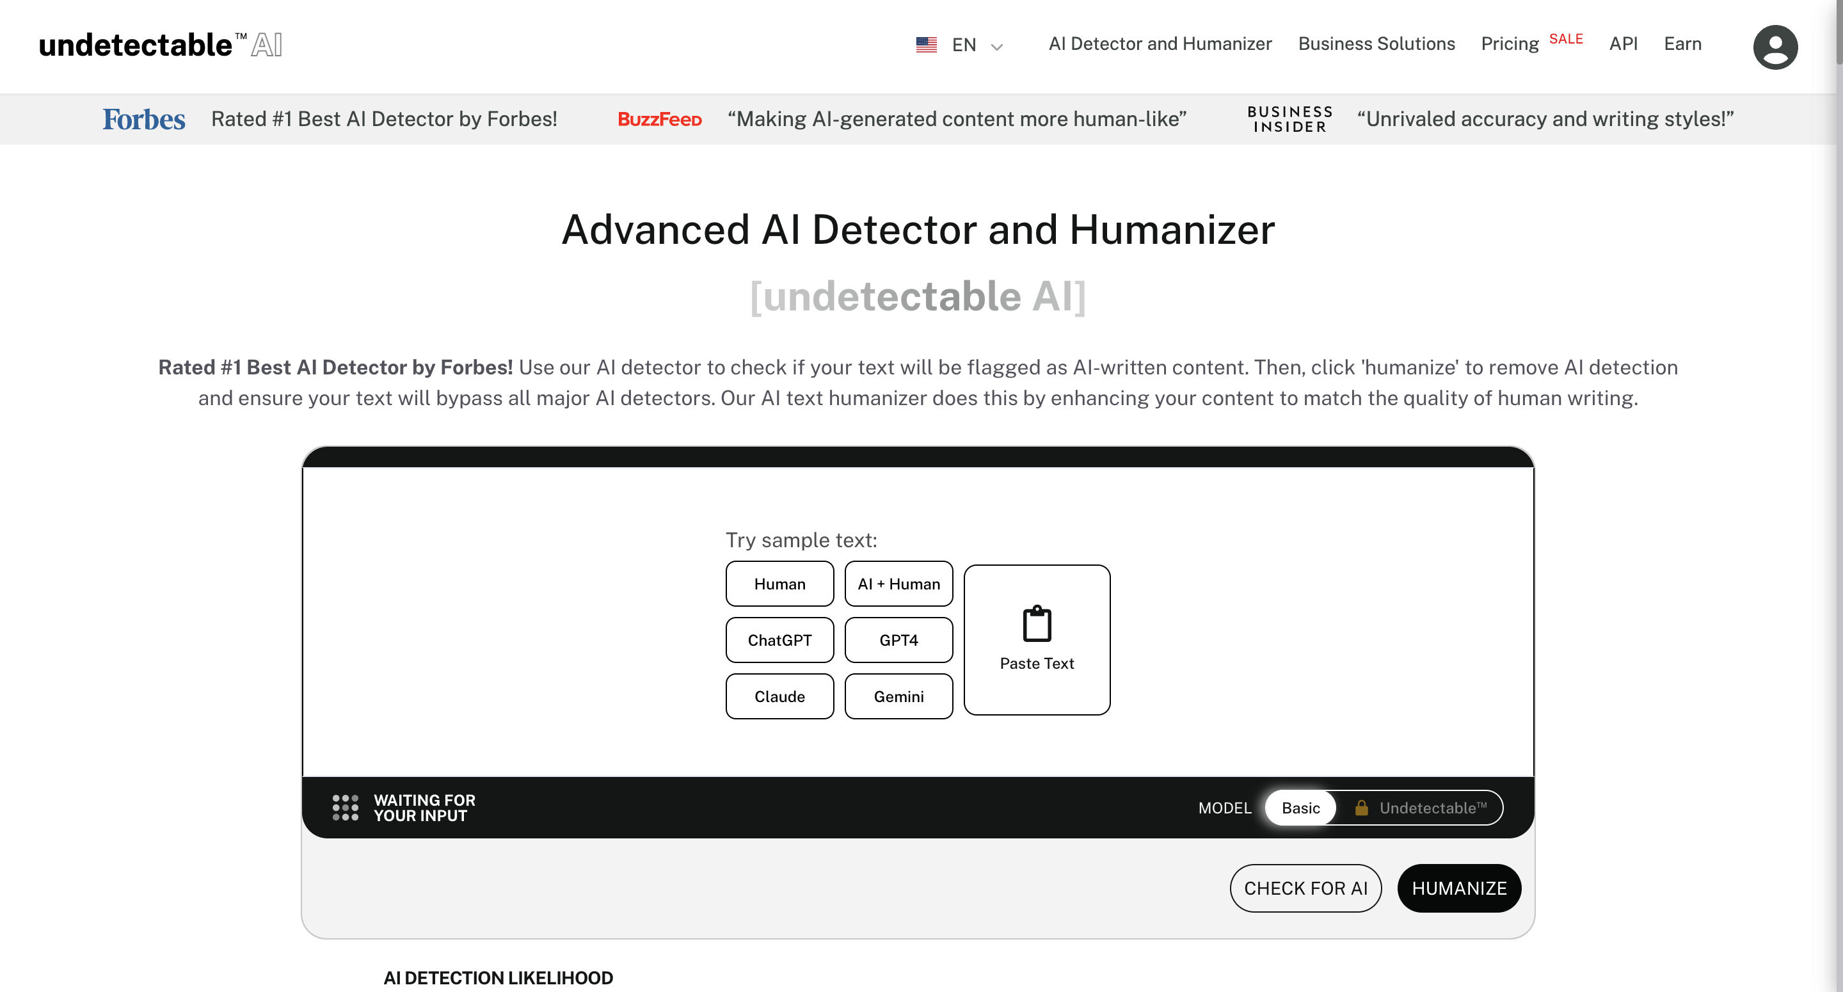Click the Forbes logo in banner

[x=144, y=119]
